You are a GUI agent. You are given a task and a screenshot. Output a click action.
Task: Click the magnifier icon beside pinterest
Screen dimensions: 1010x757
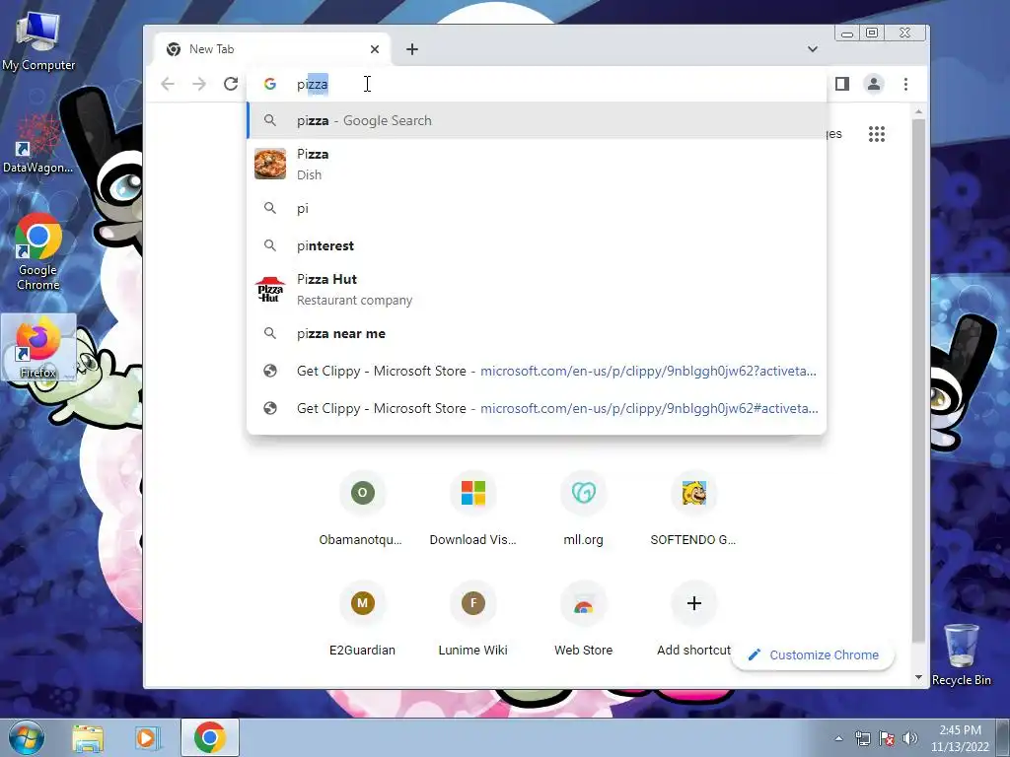tap(270, 245)
